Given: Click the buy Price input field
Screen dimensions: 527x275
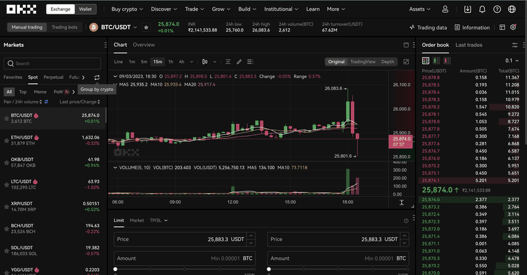Looking at the screenshot, I should click(x=185, y=240).
